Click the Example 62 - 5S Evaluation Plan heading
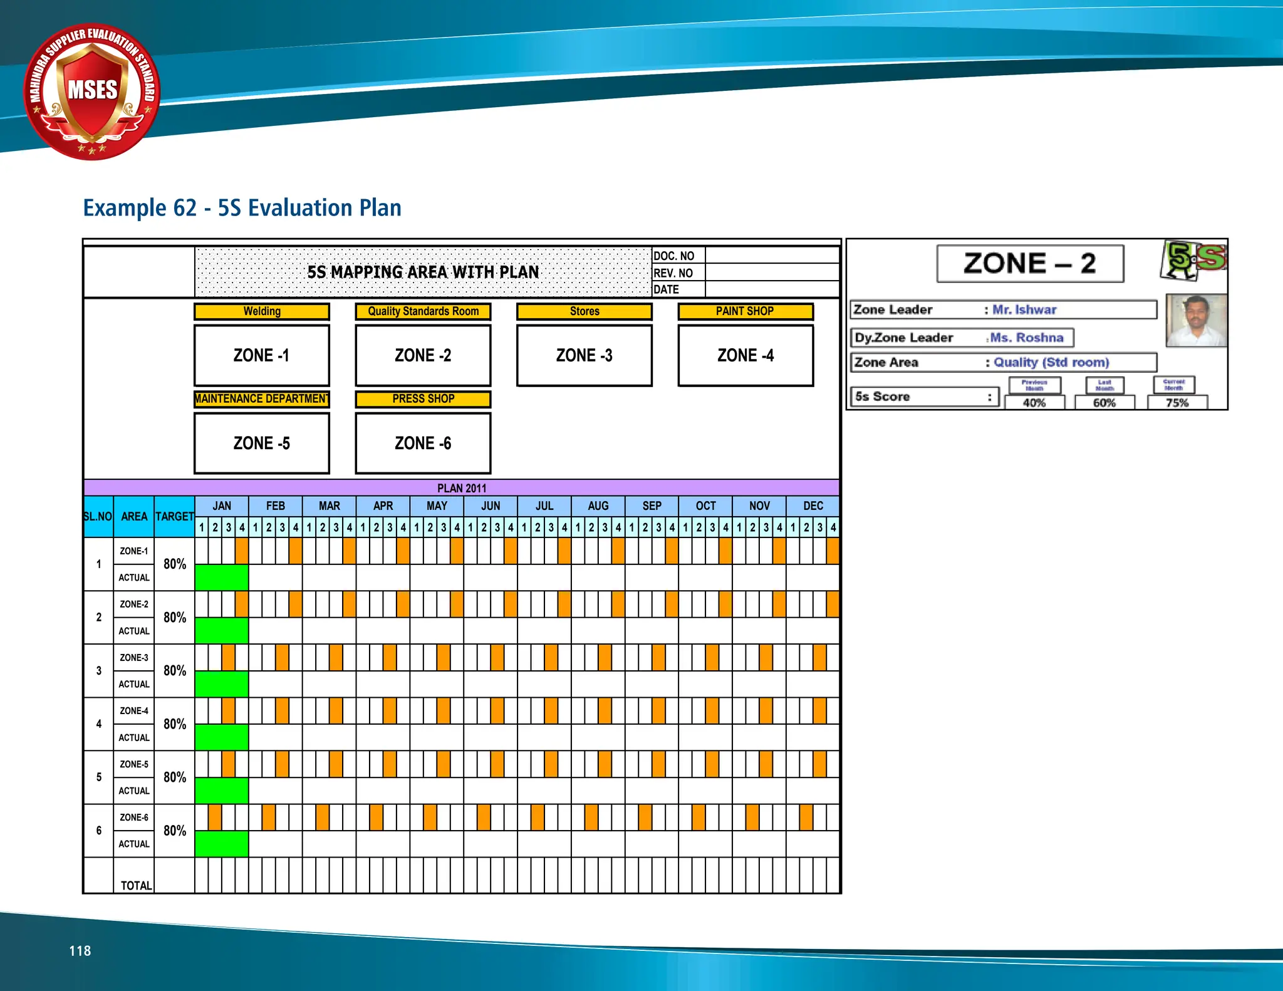Viewport: 1283px width, 991px height. click(x=242, y=208)
